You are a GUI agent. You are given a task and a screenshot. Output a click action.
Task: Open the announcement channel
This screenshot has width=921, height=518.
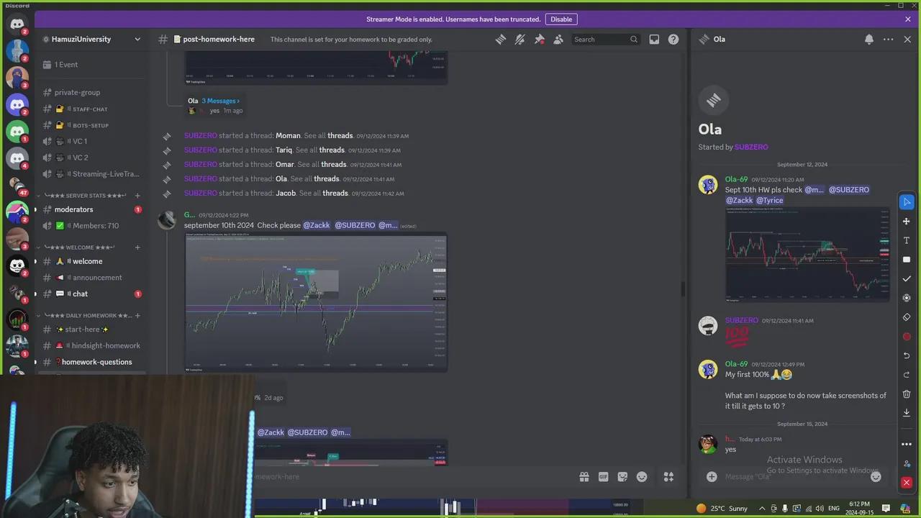[96, 277]
